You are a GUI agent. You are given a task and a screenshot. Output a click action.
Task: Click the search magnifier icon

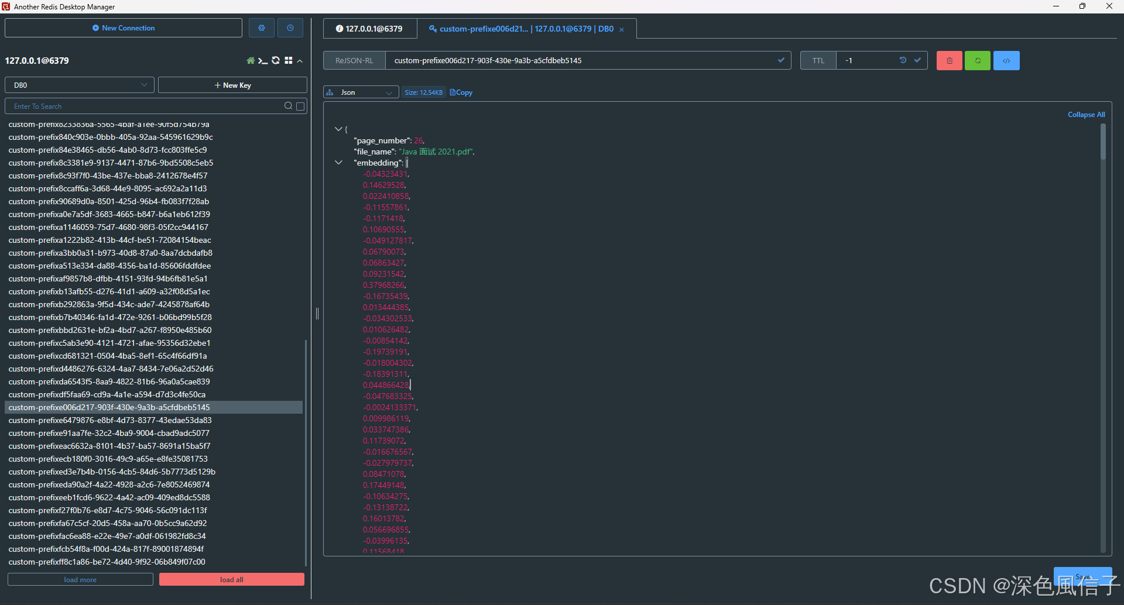pyautogui.click(x=288, y=106)
